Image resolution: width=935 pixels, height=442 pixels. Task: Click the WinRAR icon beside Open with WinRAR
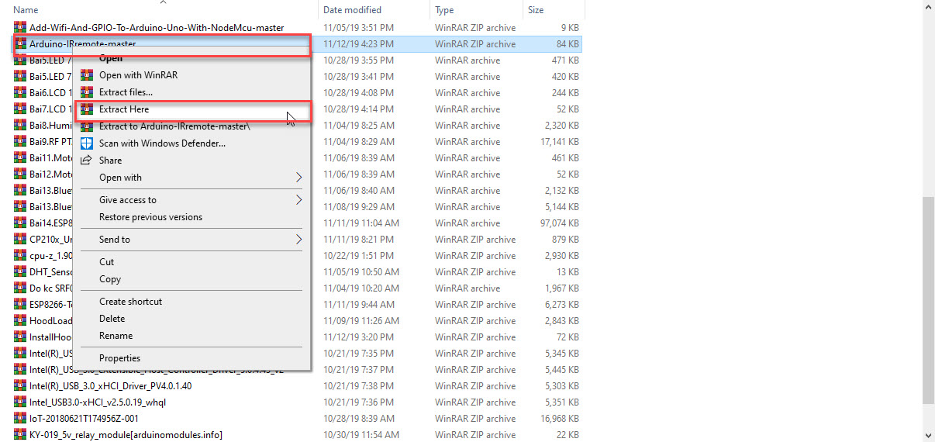pos(87,75)
